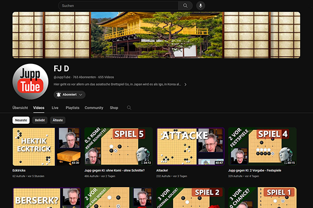The width and height of the screenshot is (313, 208).
Task: Go to the Playlists tab
Action: (73, 108)
